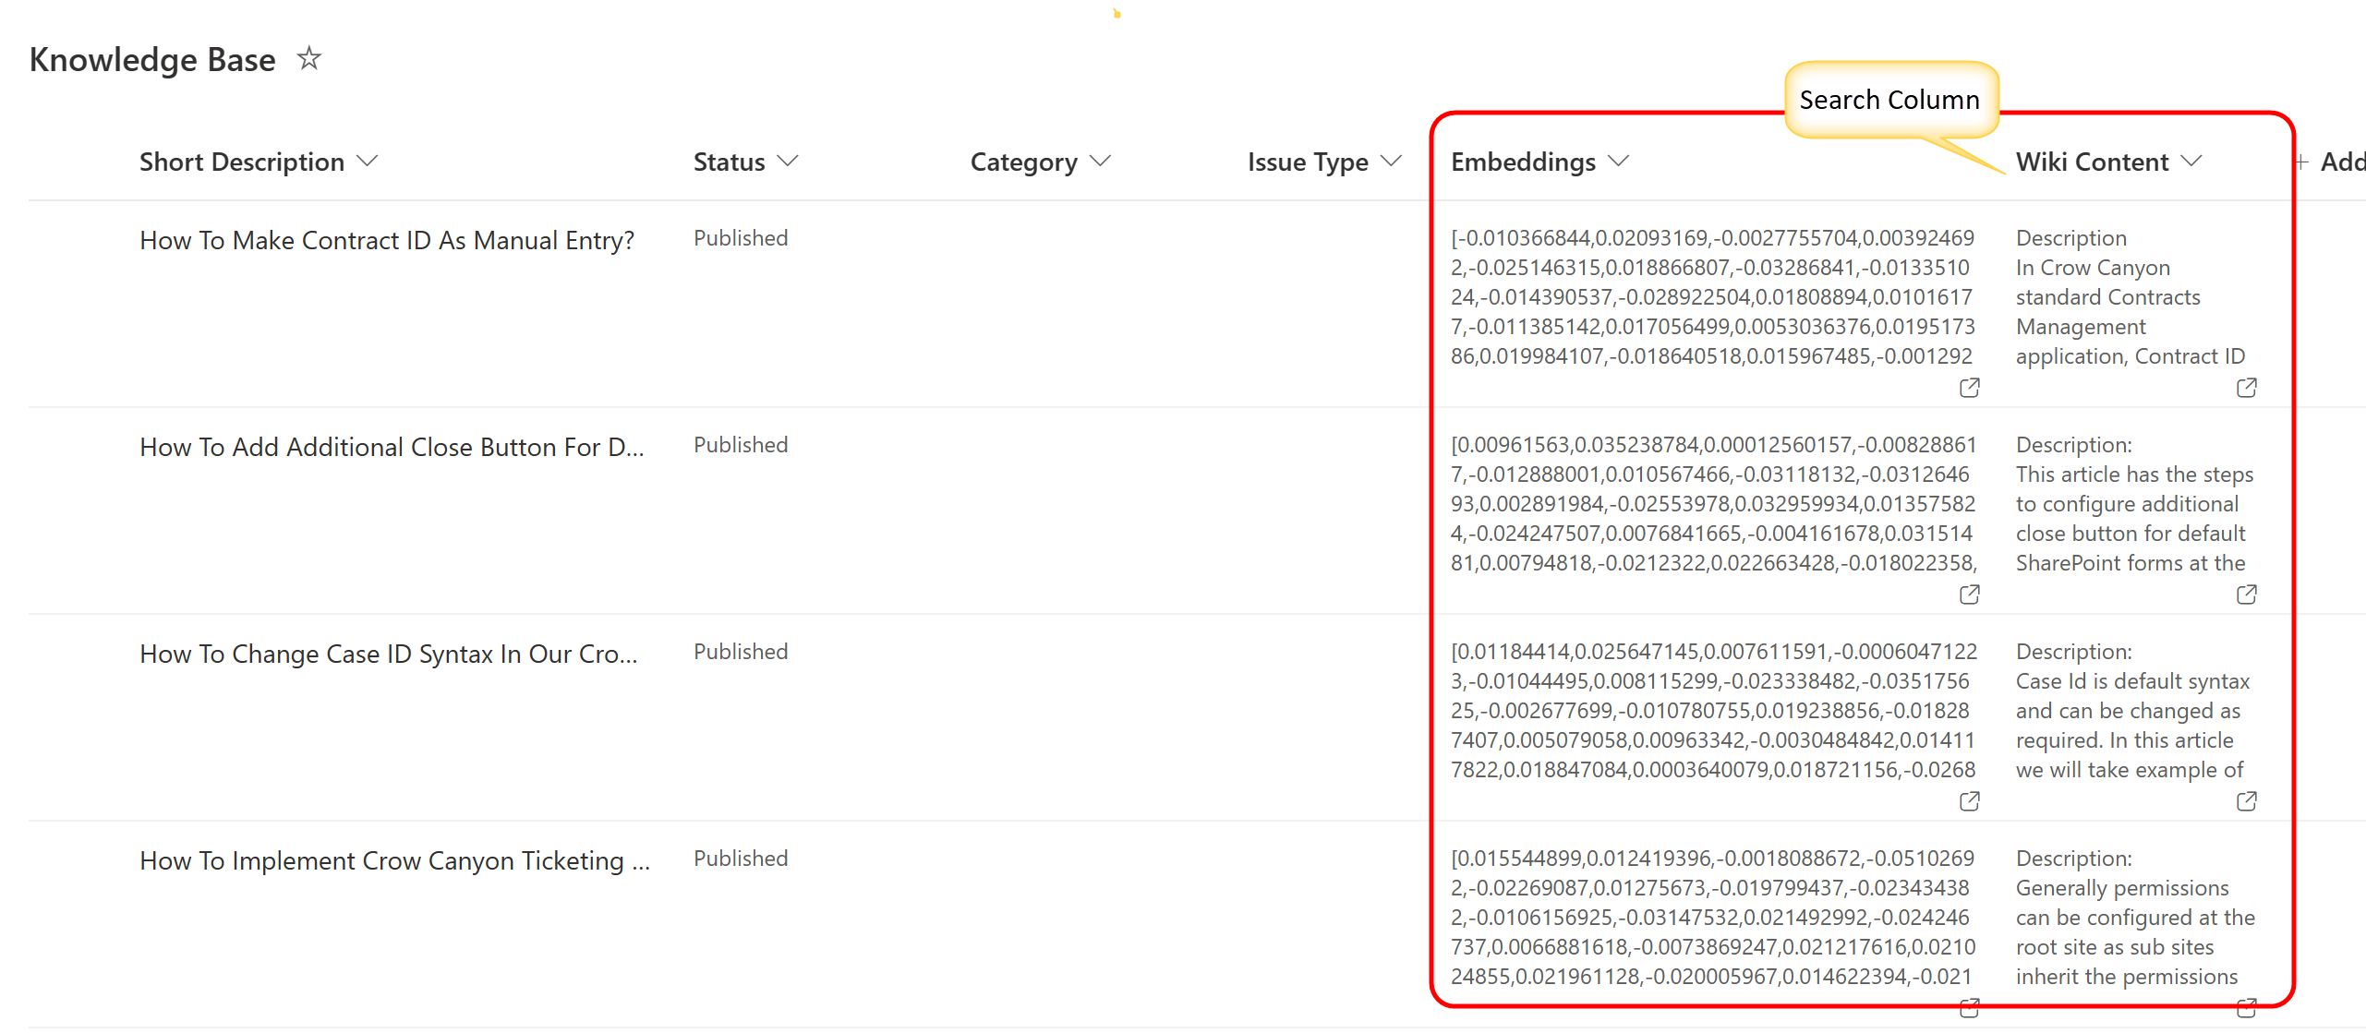Image resolution: width=2366 pixels, height=1033 pixels.
Task: Open expand icon for second row Wiki Content
Action: [x=2246, y=595]
